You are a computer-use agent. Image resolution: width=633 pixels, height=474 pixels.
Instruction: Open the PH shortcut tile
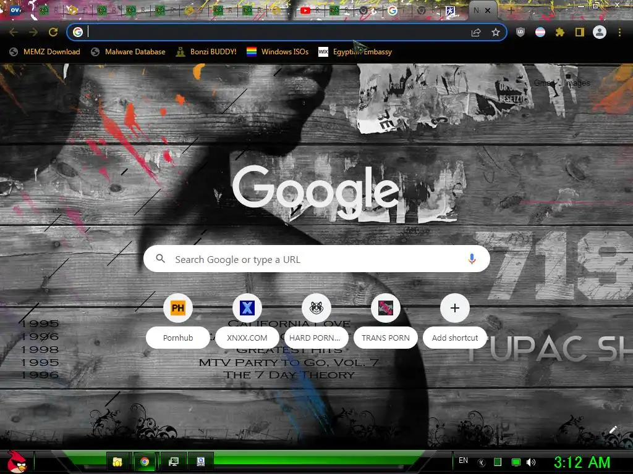(x=177, y=321)
